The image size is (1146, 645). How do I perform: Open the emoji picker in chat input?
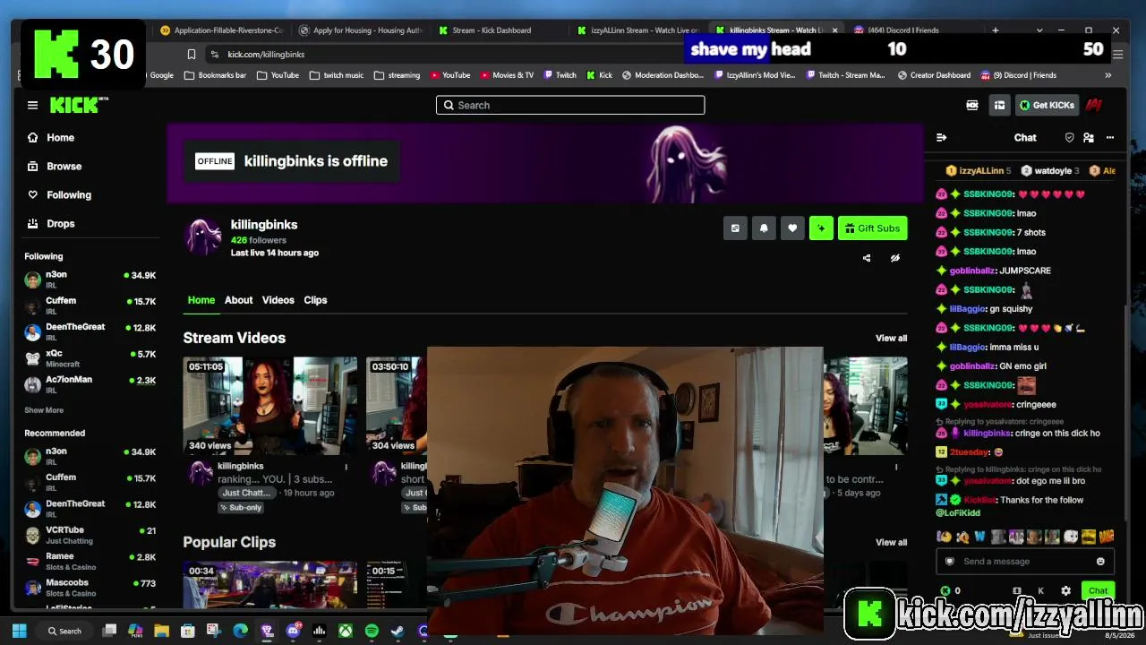(1100, 562)
